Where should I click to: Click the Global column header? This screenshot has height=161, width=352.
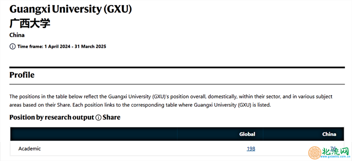point(247,134)
